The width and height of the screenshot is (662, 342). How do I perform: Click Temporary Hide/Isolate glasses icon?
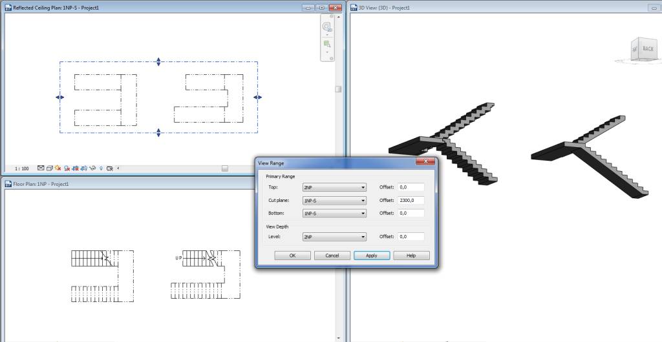[x=92, y=168]
